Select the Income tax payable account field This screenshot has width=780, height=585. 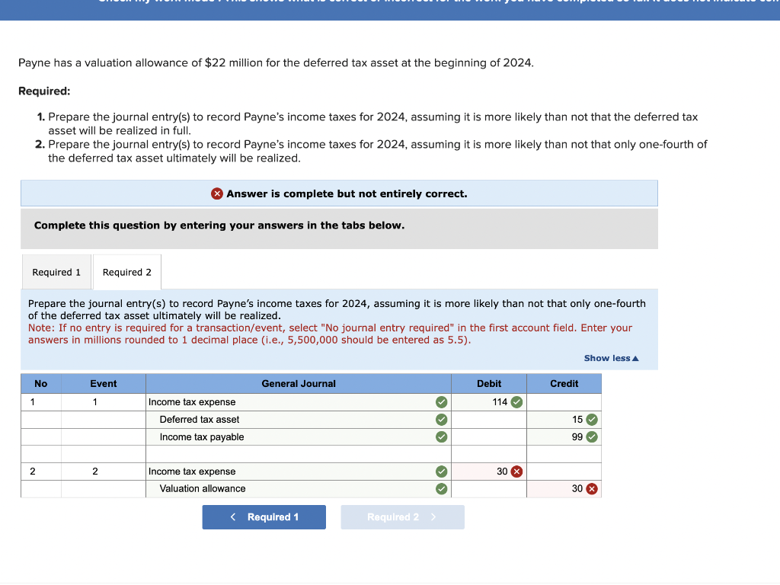(x=299, y=436)
